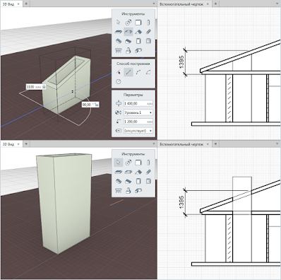This screenshot has width=281, height=280.
Task: Select the isolated foundation tool in upper tools panel
Action: 128,50
